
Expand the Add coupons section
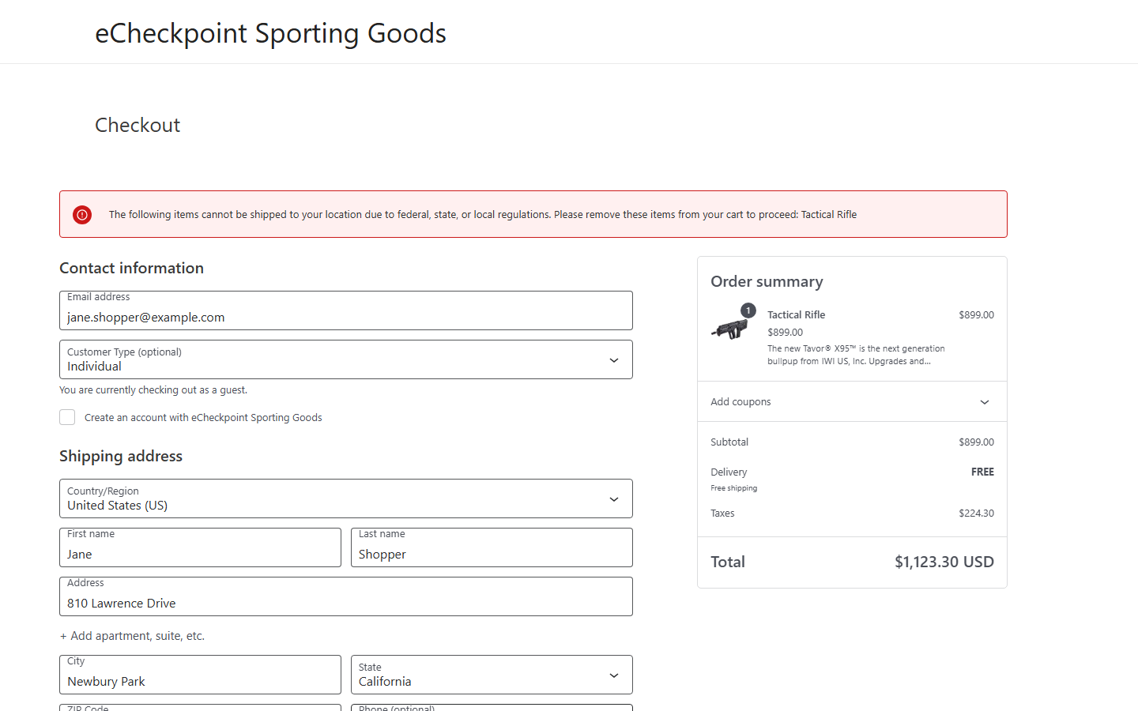point(852,401)
